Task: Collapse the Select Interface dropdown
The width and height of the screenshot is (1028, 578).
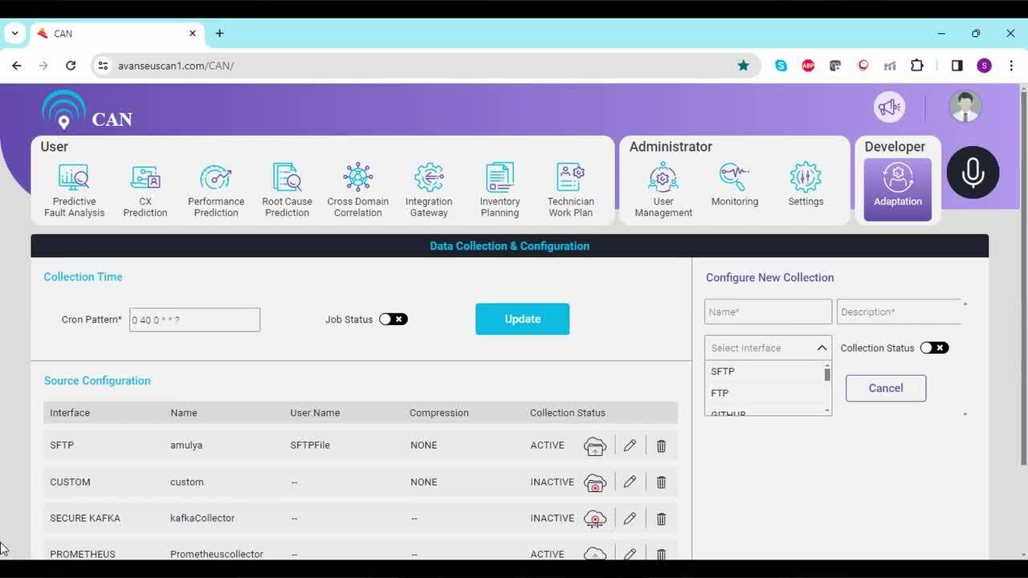Action: tap(822, 348)
